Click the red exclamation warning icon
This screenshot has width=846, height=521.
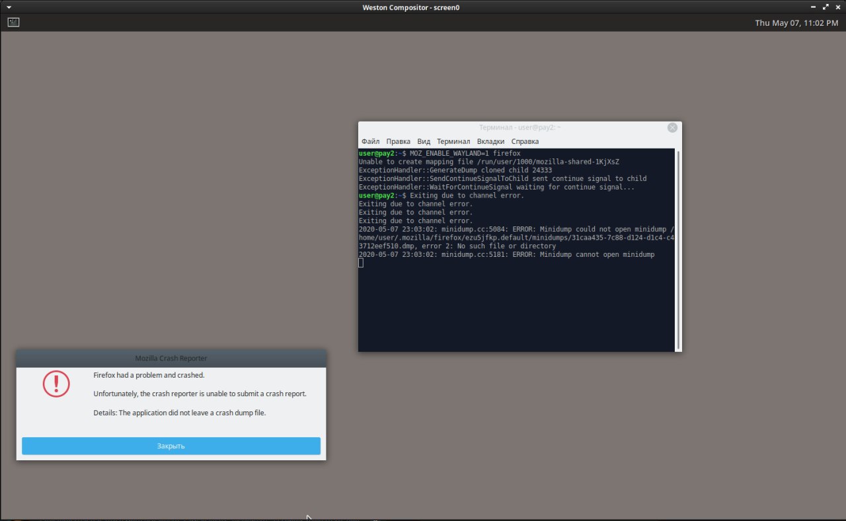pyautogui.click(x=56, y=384)
